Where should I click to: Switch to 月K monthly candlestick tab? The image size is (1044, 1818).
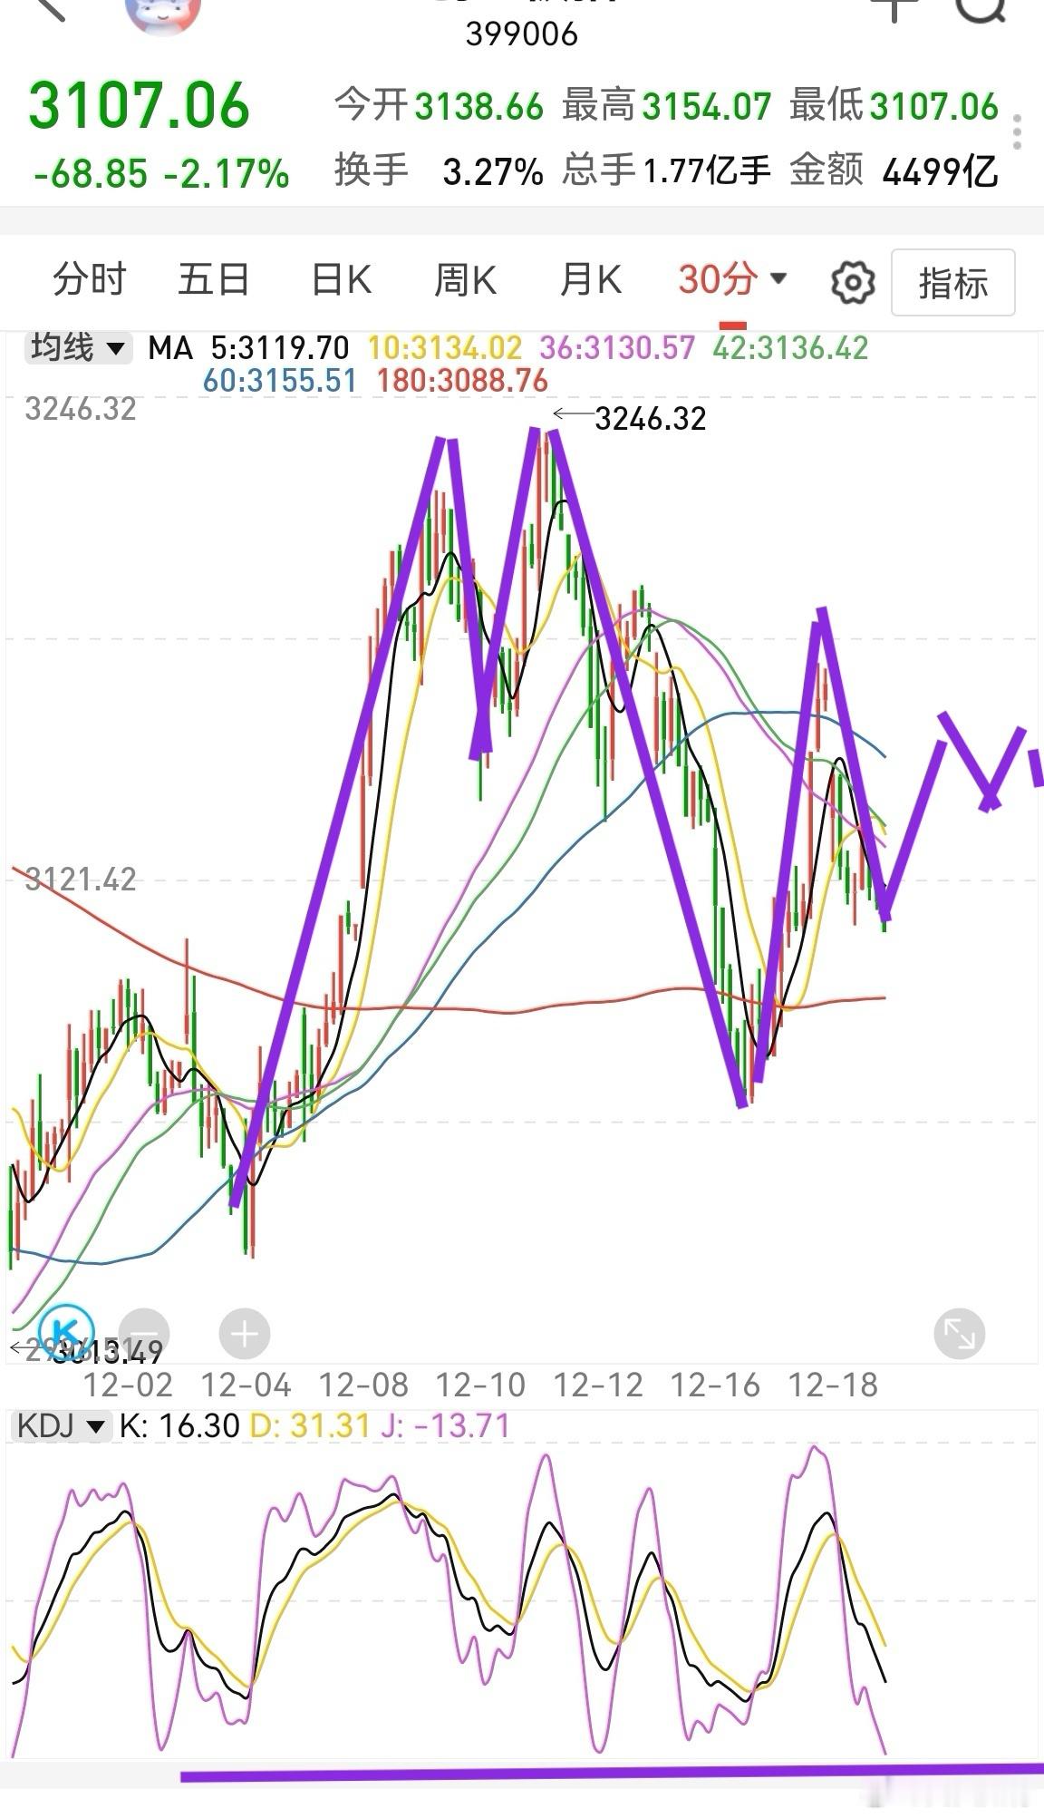[590, 279]
